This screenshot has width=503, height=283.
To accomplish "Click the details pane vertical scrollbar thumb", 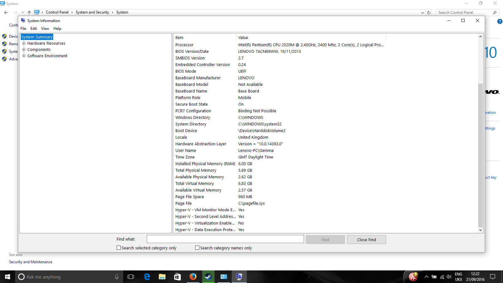I will coord(480,155).
